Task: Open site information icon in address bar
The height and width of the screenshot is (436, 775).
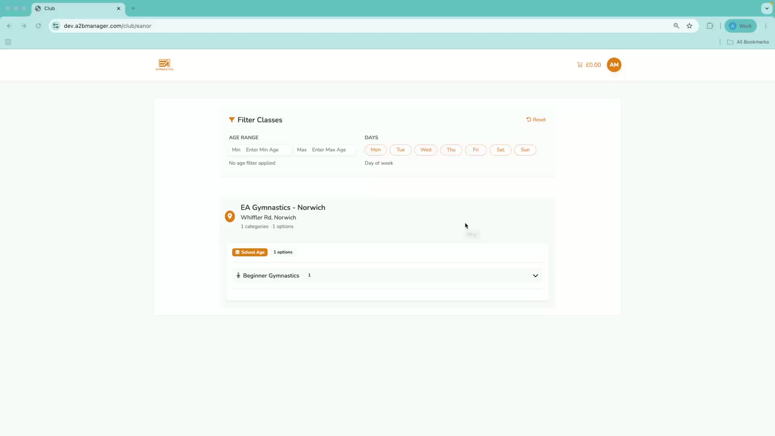Action: coord(56,26)
